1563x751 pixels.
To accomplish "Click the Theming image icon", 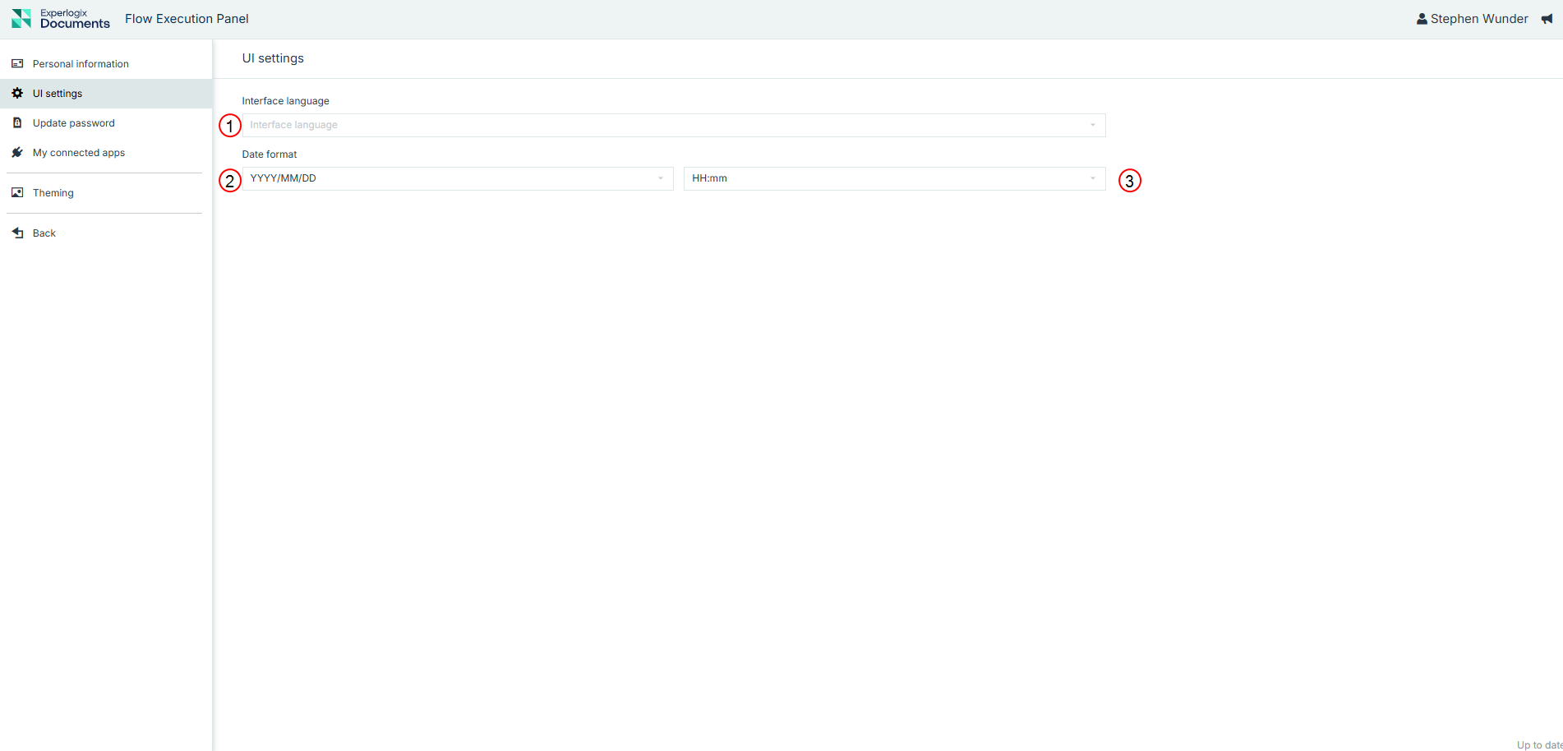I will tap(17, 192).
